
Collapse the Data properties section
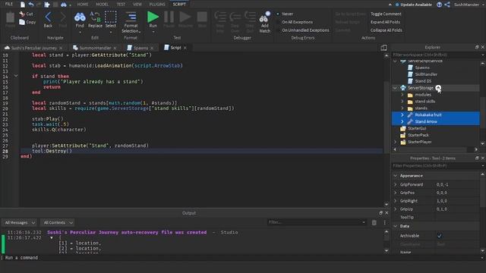(395, 226)
